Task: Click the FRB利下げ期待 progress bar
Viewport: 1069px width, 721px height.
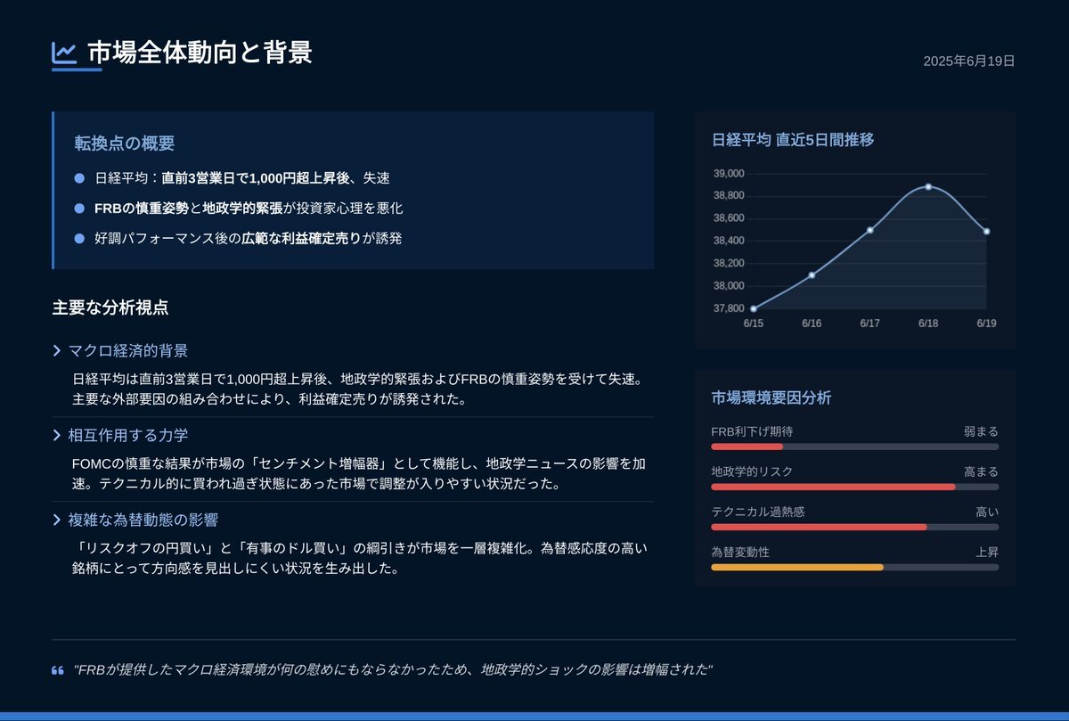Action: tap(854, 447)
